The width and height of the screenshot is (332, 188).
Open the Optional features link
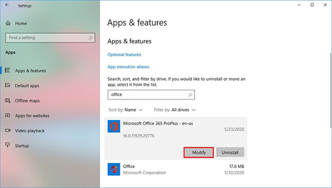(124, 55)
